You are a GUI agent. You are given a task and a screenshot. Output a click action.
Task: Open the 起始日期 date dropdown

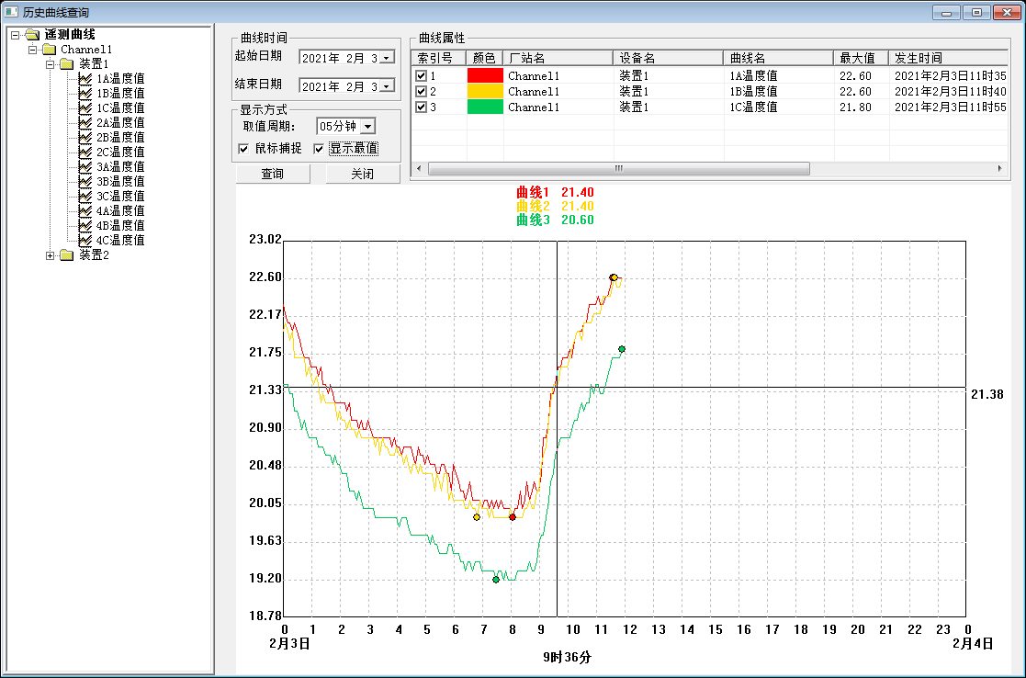(x=385, y=58)
